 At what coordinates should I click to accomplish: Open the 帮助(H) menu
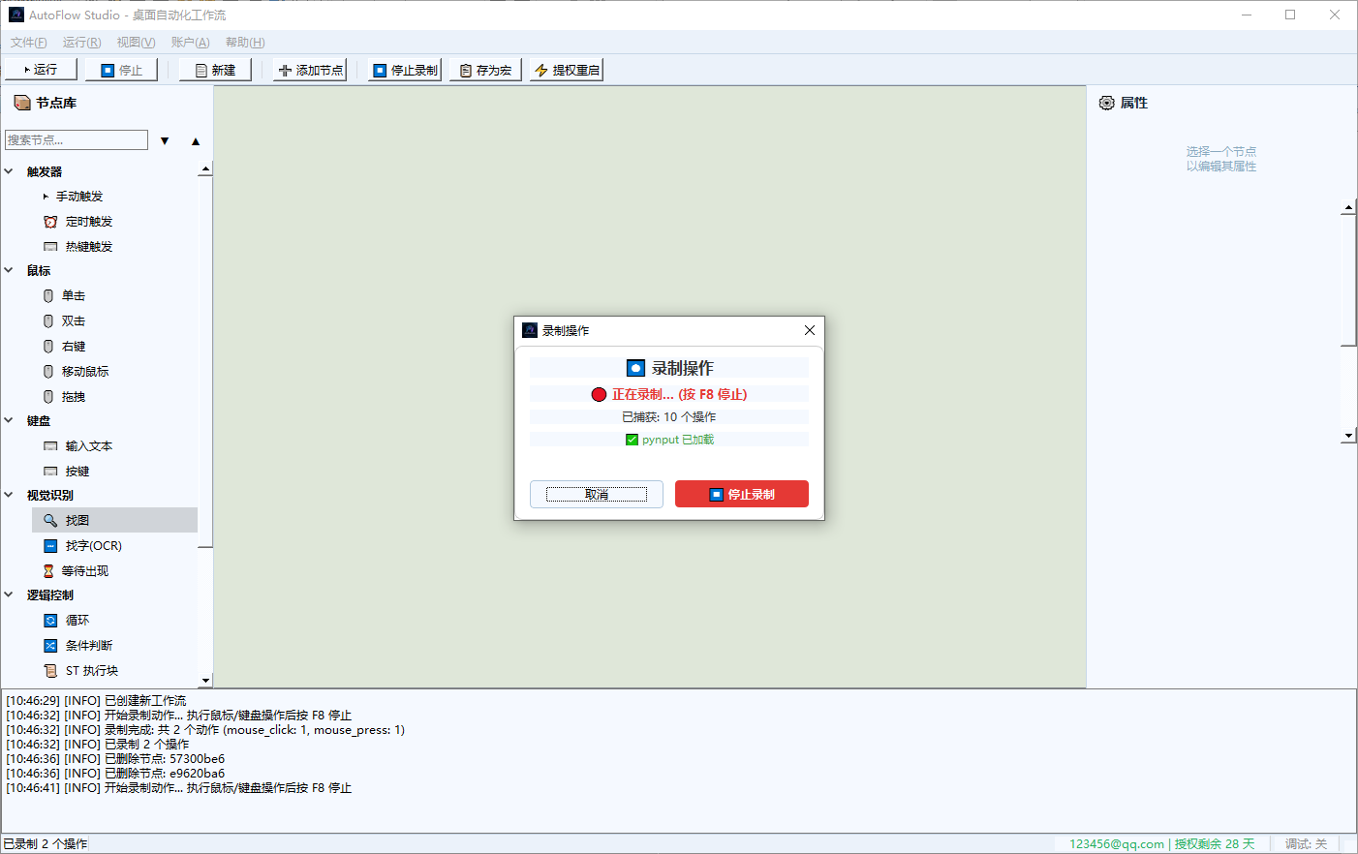[245, 43]
